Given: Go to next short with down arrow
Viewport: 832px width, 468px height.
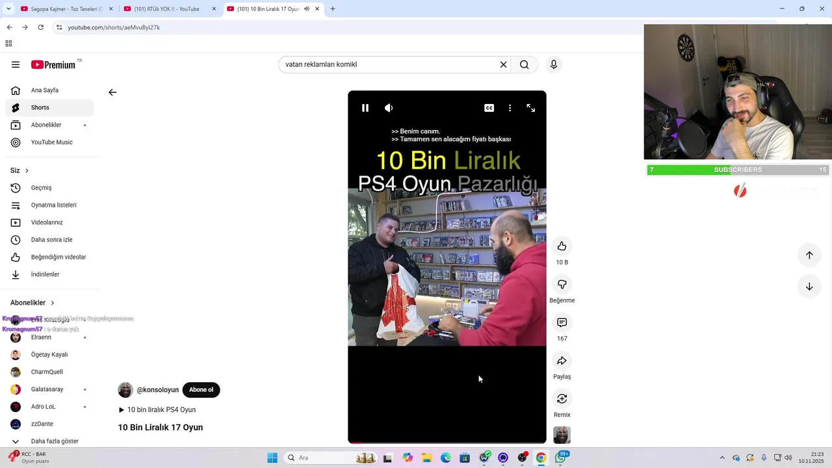Looking at the screenshot, I should pyautogui.click(x=809, y=287).
